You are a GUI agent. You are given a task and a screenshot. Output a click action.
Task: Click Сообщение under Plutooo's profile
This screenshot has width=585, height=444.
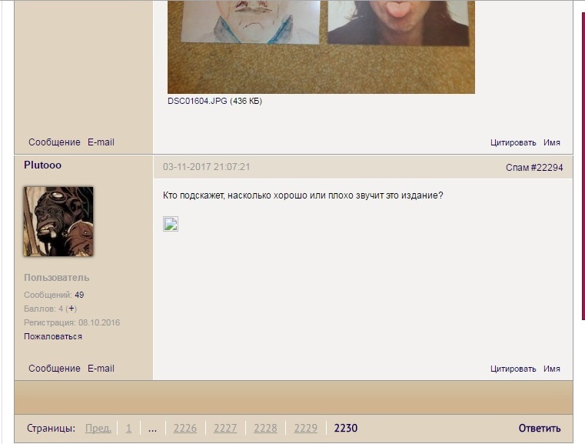(55, 369)
